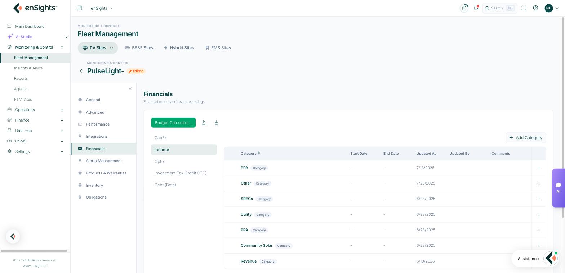Expand the Operations menu
Image resolution: width=565 pixels, height=273 pixels.
(62, 110)
